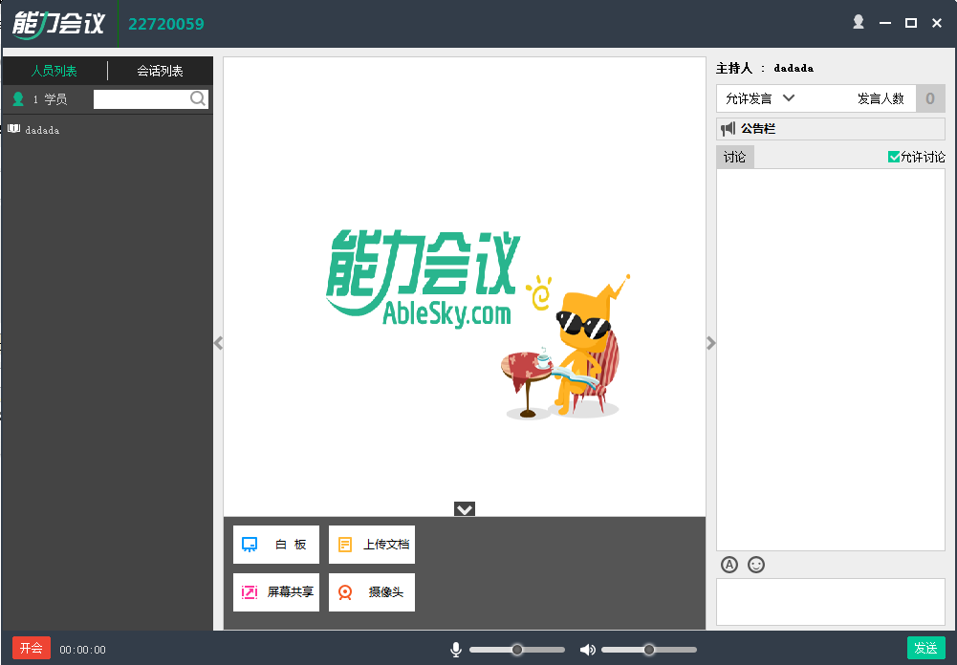Click 上传文档 upload document button

(x=372, y=545)
